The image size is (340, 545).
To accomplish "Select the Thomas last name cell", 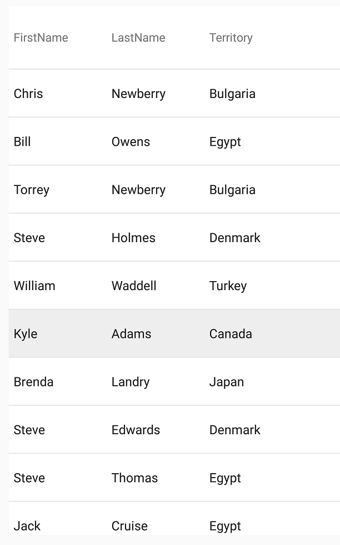I will (134, 478).
